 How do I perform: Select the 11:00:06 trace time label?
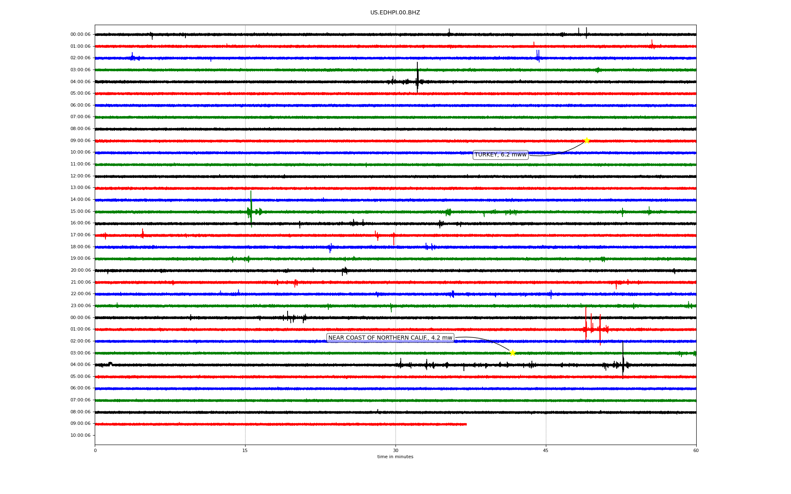80,164
